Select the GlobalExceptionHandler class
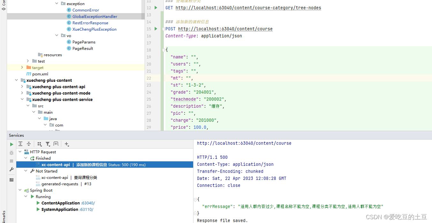The image size is (432, 223). [95, 17]
